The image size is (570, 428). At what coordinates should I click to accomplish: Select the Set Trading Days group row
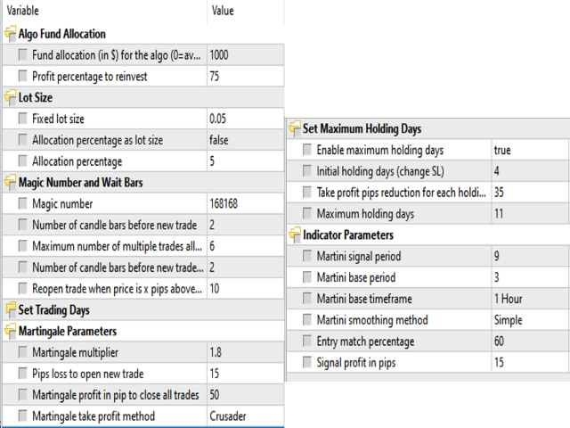pos(143,309)
